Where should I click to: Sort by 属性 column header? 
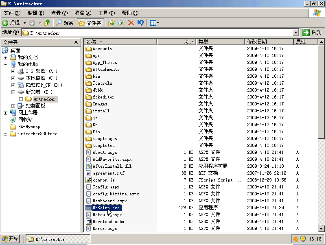click(x=306, y=42)
